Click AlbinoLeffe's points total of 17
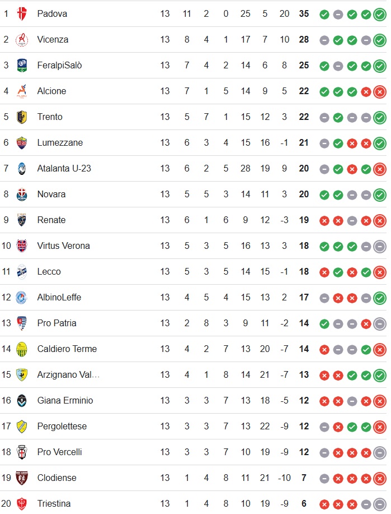Screen dimensions: 391x514 coord(304,297)
